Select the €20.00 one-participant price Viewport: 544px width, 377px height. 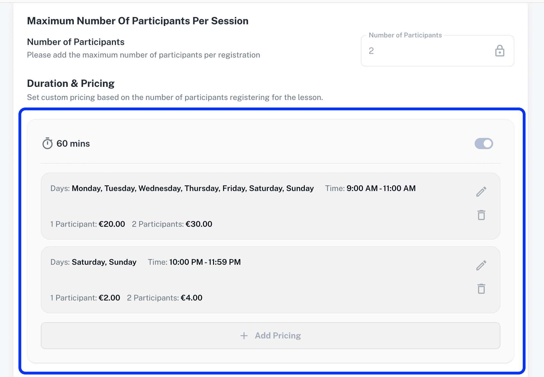[112, 224]
